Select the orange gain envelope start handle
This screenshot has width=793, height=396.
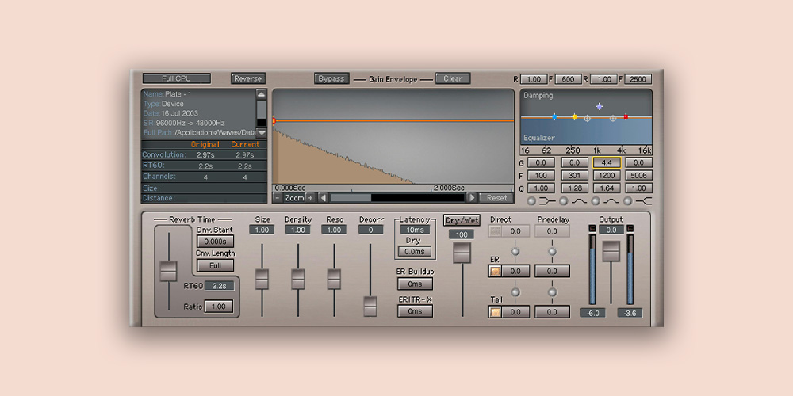[274, 120]
